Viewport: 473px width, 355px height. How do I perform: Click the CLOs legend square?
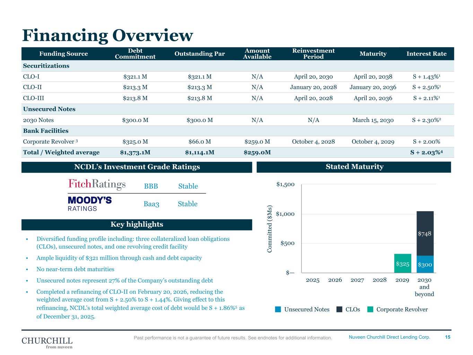[339, 310]
